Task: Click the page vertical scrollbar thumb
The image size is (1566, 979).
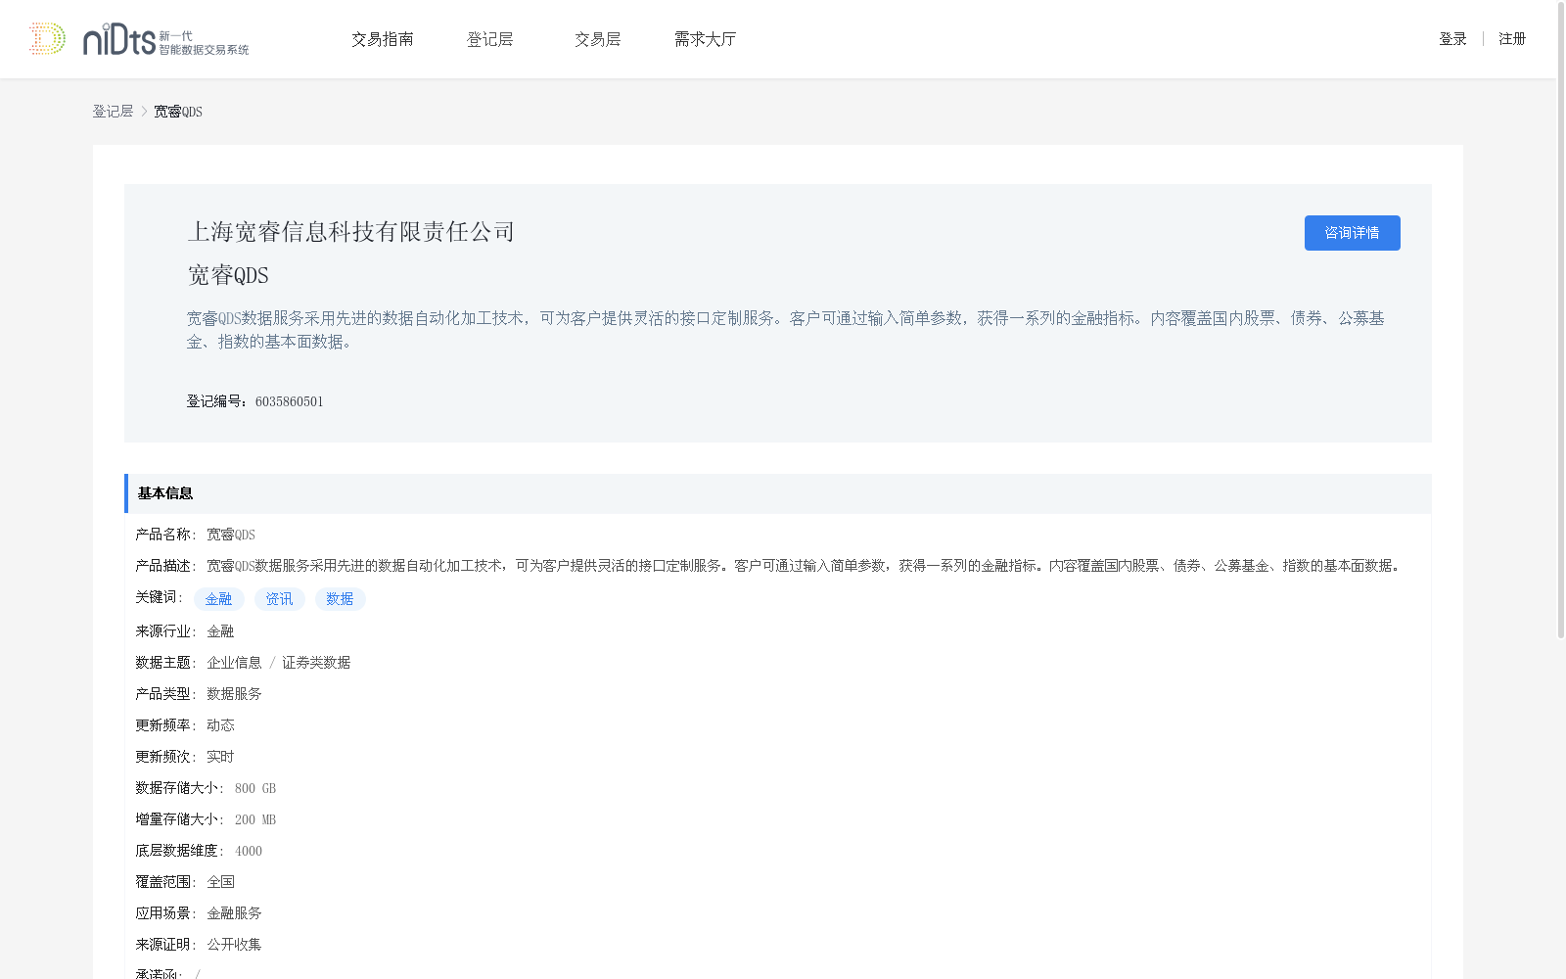Action: 1561,320
